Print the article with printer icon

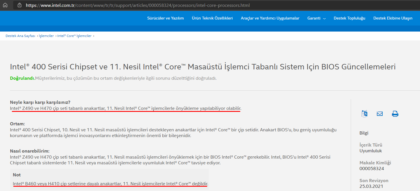(395, 114)
